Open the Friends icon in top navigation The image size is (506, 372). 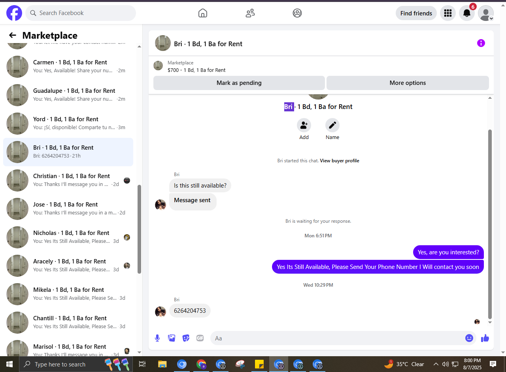[x=250, y=13]
